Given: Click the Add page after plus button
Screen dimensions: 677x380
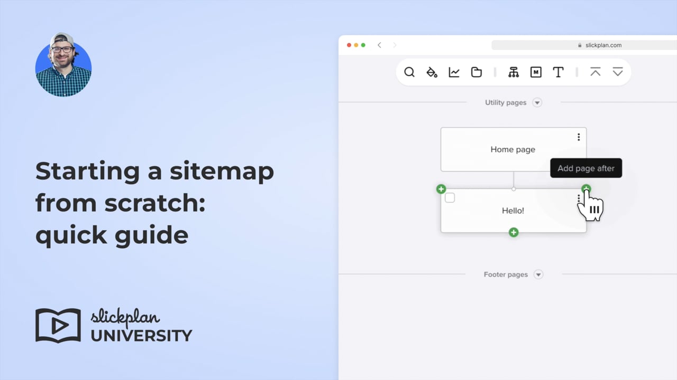Looking at the screenshot, I should [586, 188].
